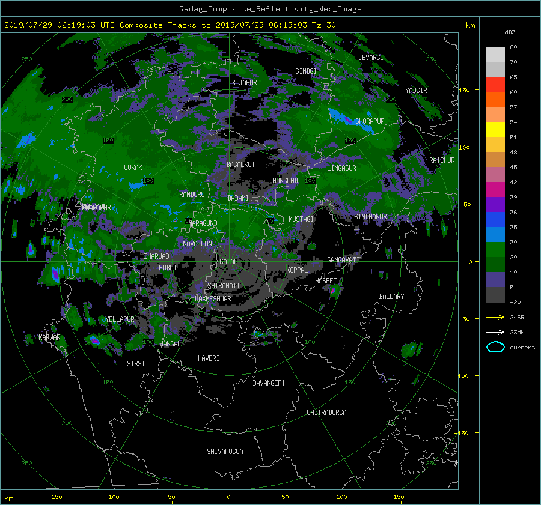Click the dBZ legend heading

(510, 32)
